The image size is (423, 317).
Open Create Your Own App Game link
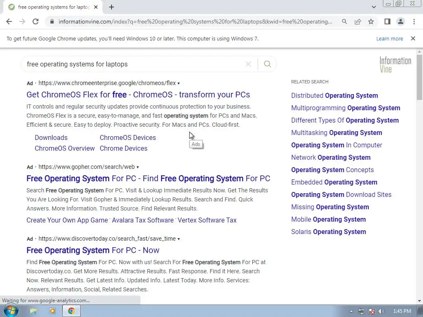tap(67, 220)
